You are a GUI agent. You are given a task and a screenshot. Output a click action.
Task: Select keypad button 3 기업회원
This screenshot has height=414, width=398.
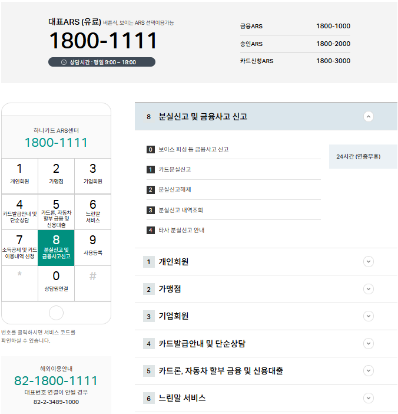(x=93, y=176)
